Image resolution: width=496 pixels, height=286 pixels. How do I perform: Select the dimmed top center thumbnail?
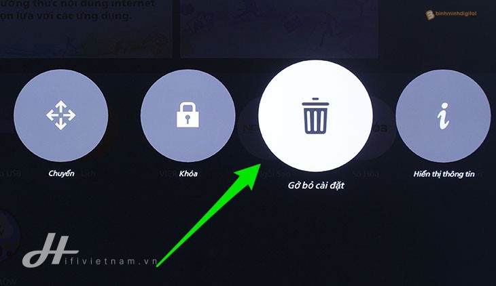[279, 29]
